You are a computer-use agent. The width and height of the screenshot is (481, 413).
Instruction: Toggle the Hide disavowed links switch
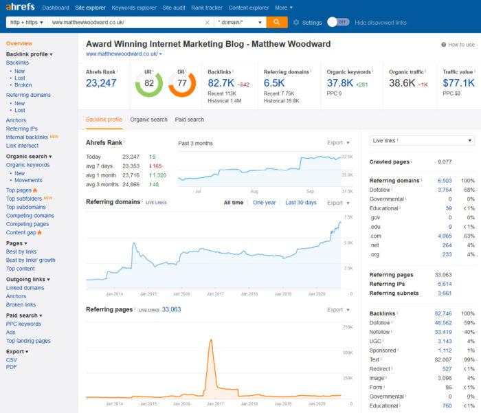(338, 22)
